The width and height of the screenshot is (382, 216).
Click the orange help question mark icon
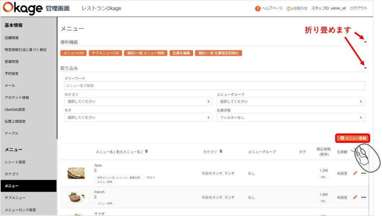point(257,9)
